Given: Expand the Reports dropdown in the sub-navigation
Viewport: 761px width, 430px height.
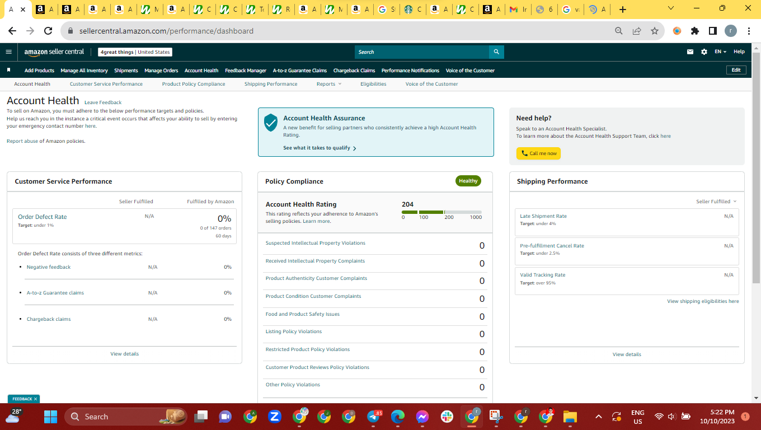Looking at the screenshot, I should (328, 84).
